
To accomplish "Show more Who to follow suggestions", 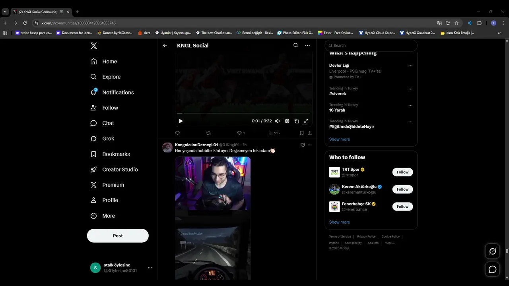I will (340, 222).
